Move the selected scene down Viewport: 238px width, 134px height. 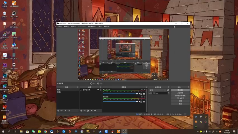[69, 111]
